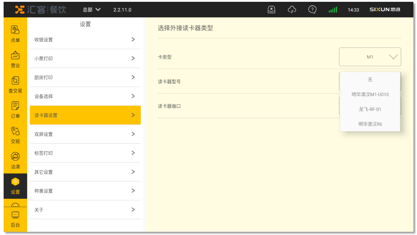Go to 厨房打印 kitchen printing settings

click(x=85, y=77)
